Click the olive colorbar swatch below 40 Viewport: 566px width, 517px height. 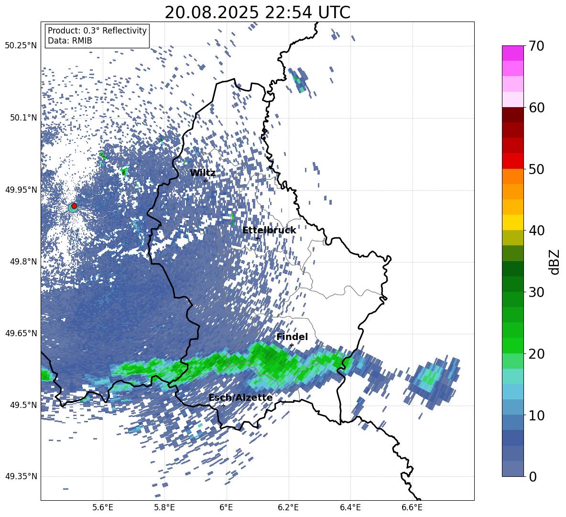[x=513, y=238]
